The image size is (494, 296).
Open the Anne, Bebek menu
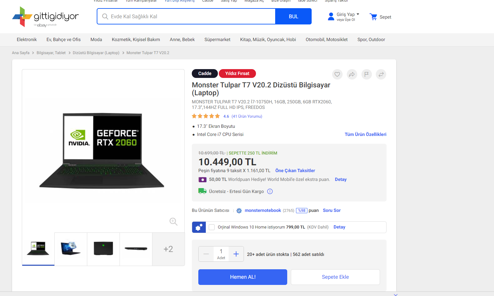(x=182, y=39)
